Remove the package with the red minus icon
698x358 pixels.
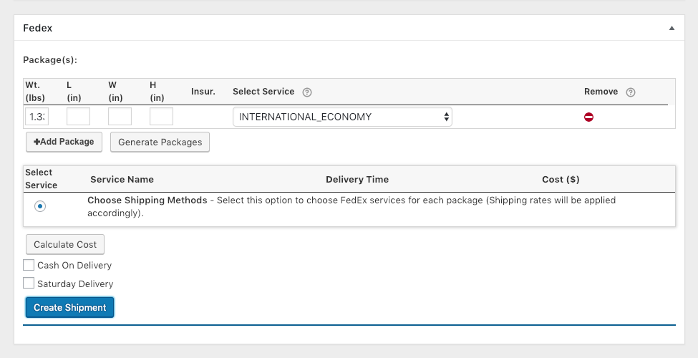click(588, 117)
